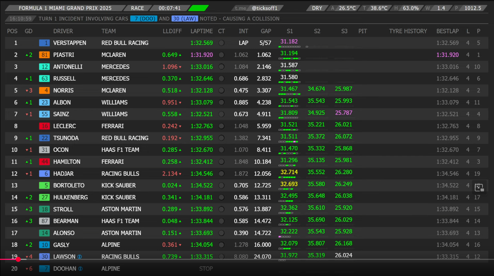Click KICK SAUBER team in Bortoleto's row

click(x=118, y=185)
